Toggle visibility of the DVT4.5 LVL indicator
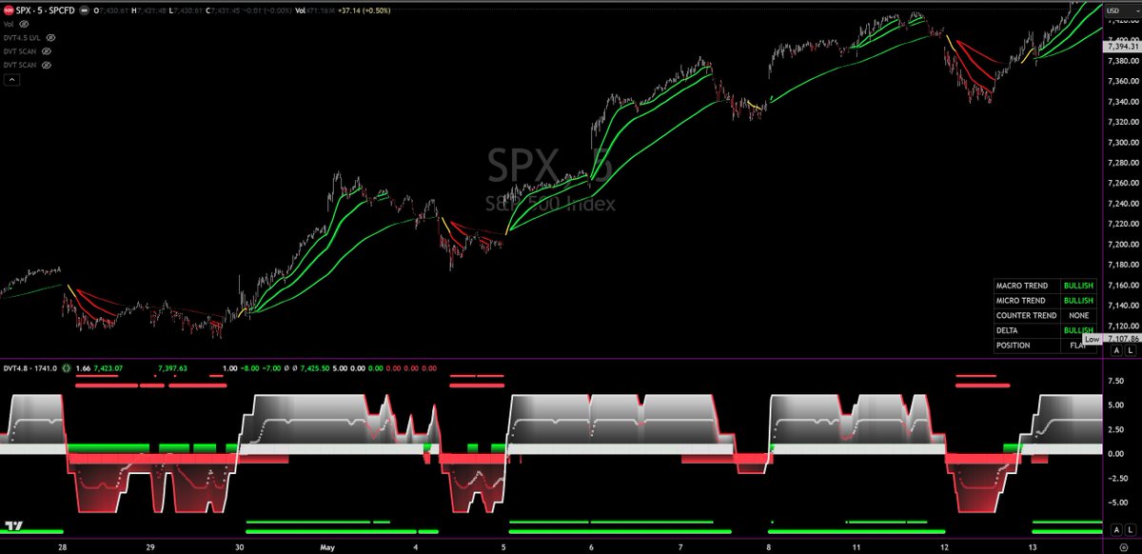 tap(50, 36)
